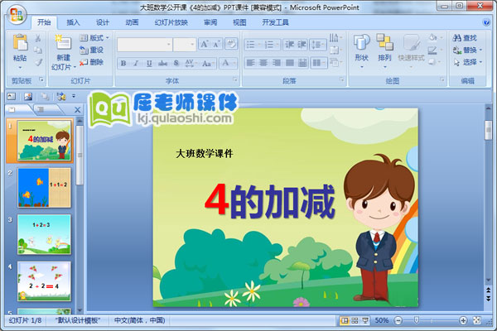
Task: Open the Columns dropdown
Action: pos(319,63)
